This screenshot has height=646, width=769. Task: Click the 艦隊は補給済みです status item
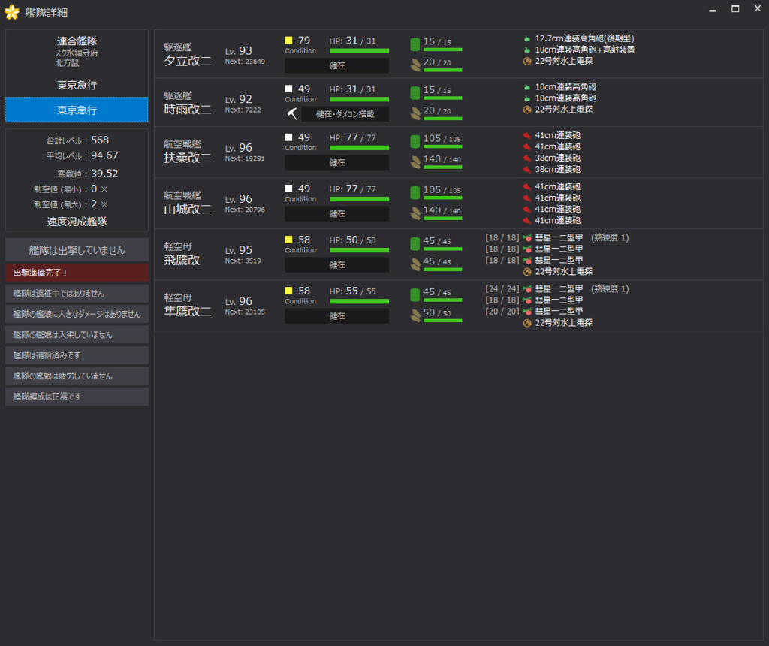click(x=77, y=355)
